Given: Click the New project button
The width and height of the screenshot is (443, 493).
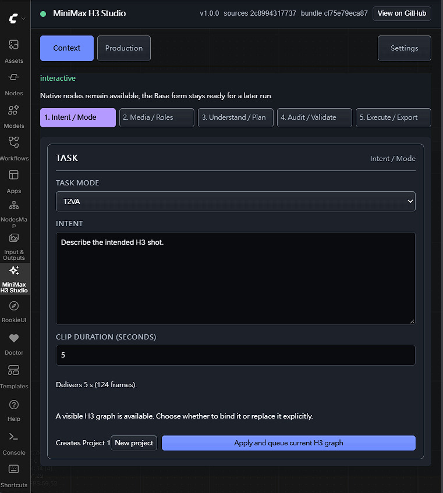Looking at the screenshot, I should point(134,442).
